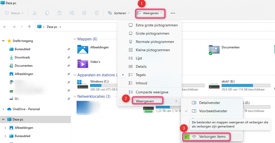Select the Tegels view option
This screenshot has width=275, height=143.
149,75
